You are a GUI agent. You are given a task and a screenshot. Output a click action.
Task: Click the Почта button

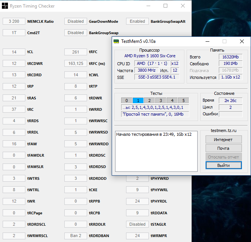tap(224, 148)
